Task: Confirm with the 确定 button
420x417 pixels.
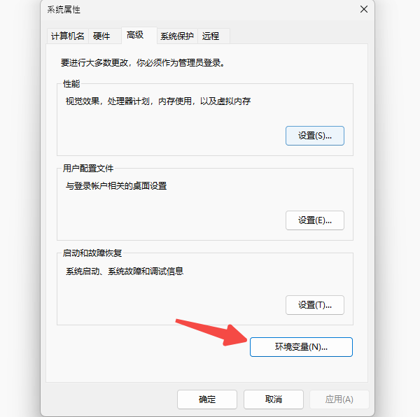Action: click(207, 400)
